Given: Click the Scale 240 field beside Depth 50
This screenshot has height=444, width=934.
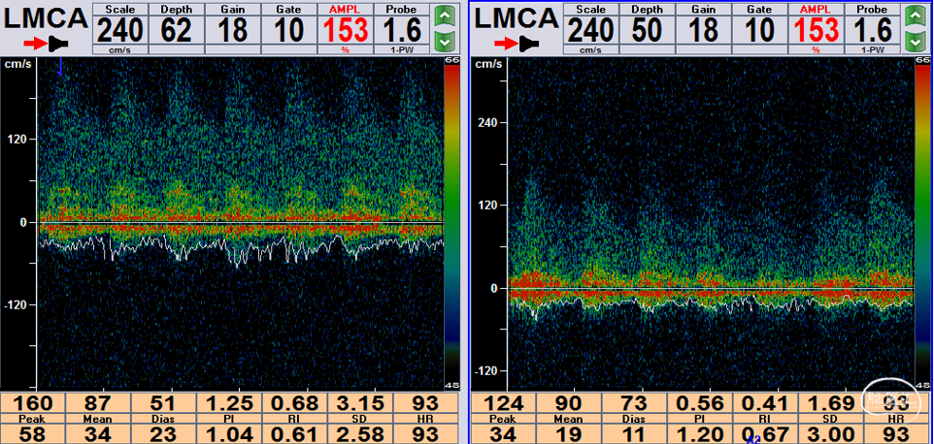Looking at the screenshot, I should click(590, 29).
